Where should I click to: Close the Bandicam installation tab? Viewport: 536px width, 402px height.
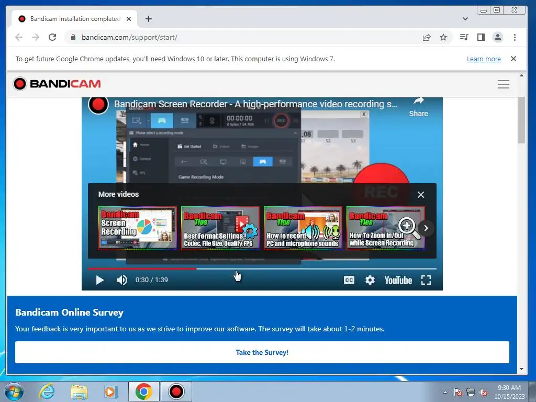(x=129, y=19)
